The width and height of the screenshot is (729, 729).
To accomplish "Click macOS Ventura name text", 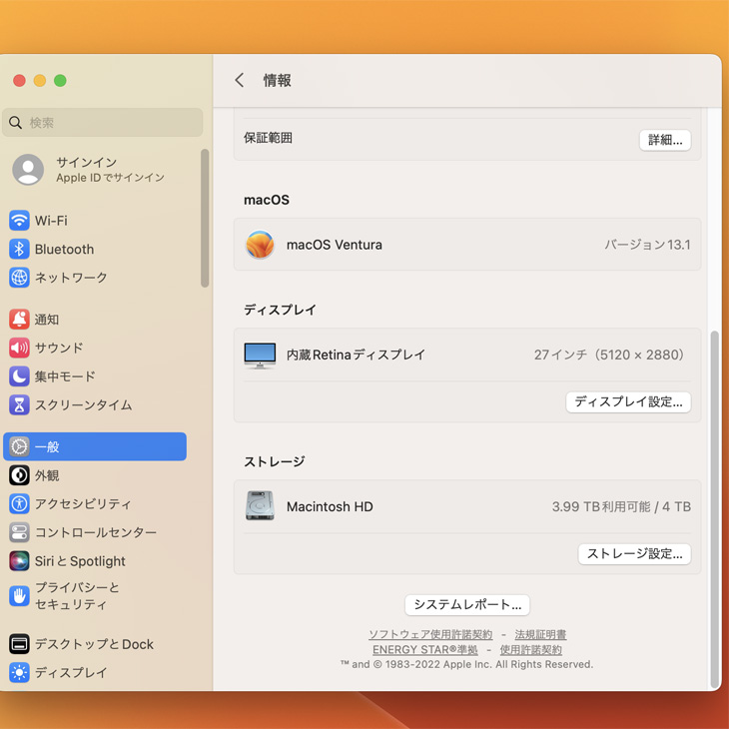I will (335, 245).
